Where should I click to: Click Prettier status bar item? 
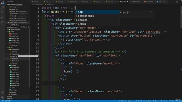(171, 101)
